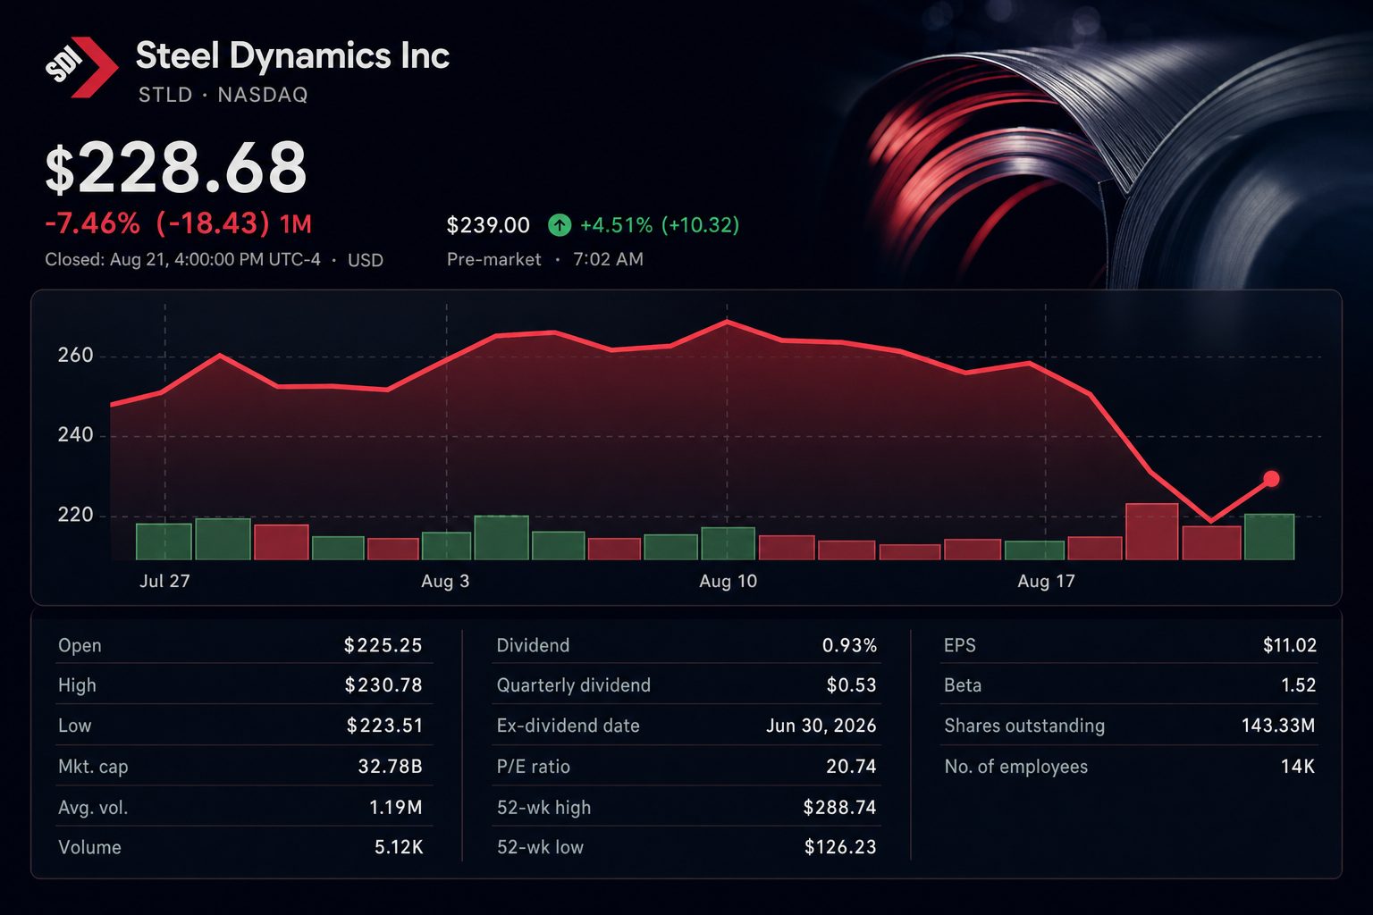This screenshot has width=1373, height=915.
Task: Select the Open value $225.25
Action: point(383,645)
